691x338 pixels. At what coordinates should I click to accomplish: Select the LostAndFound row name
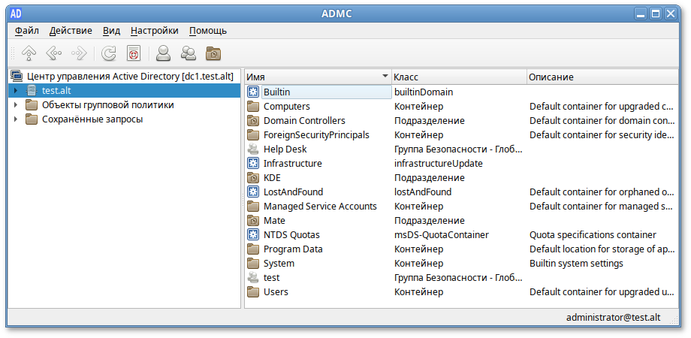[293, 192]
